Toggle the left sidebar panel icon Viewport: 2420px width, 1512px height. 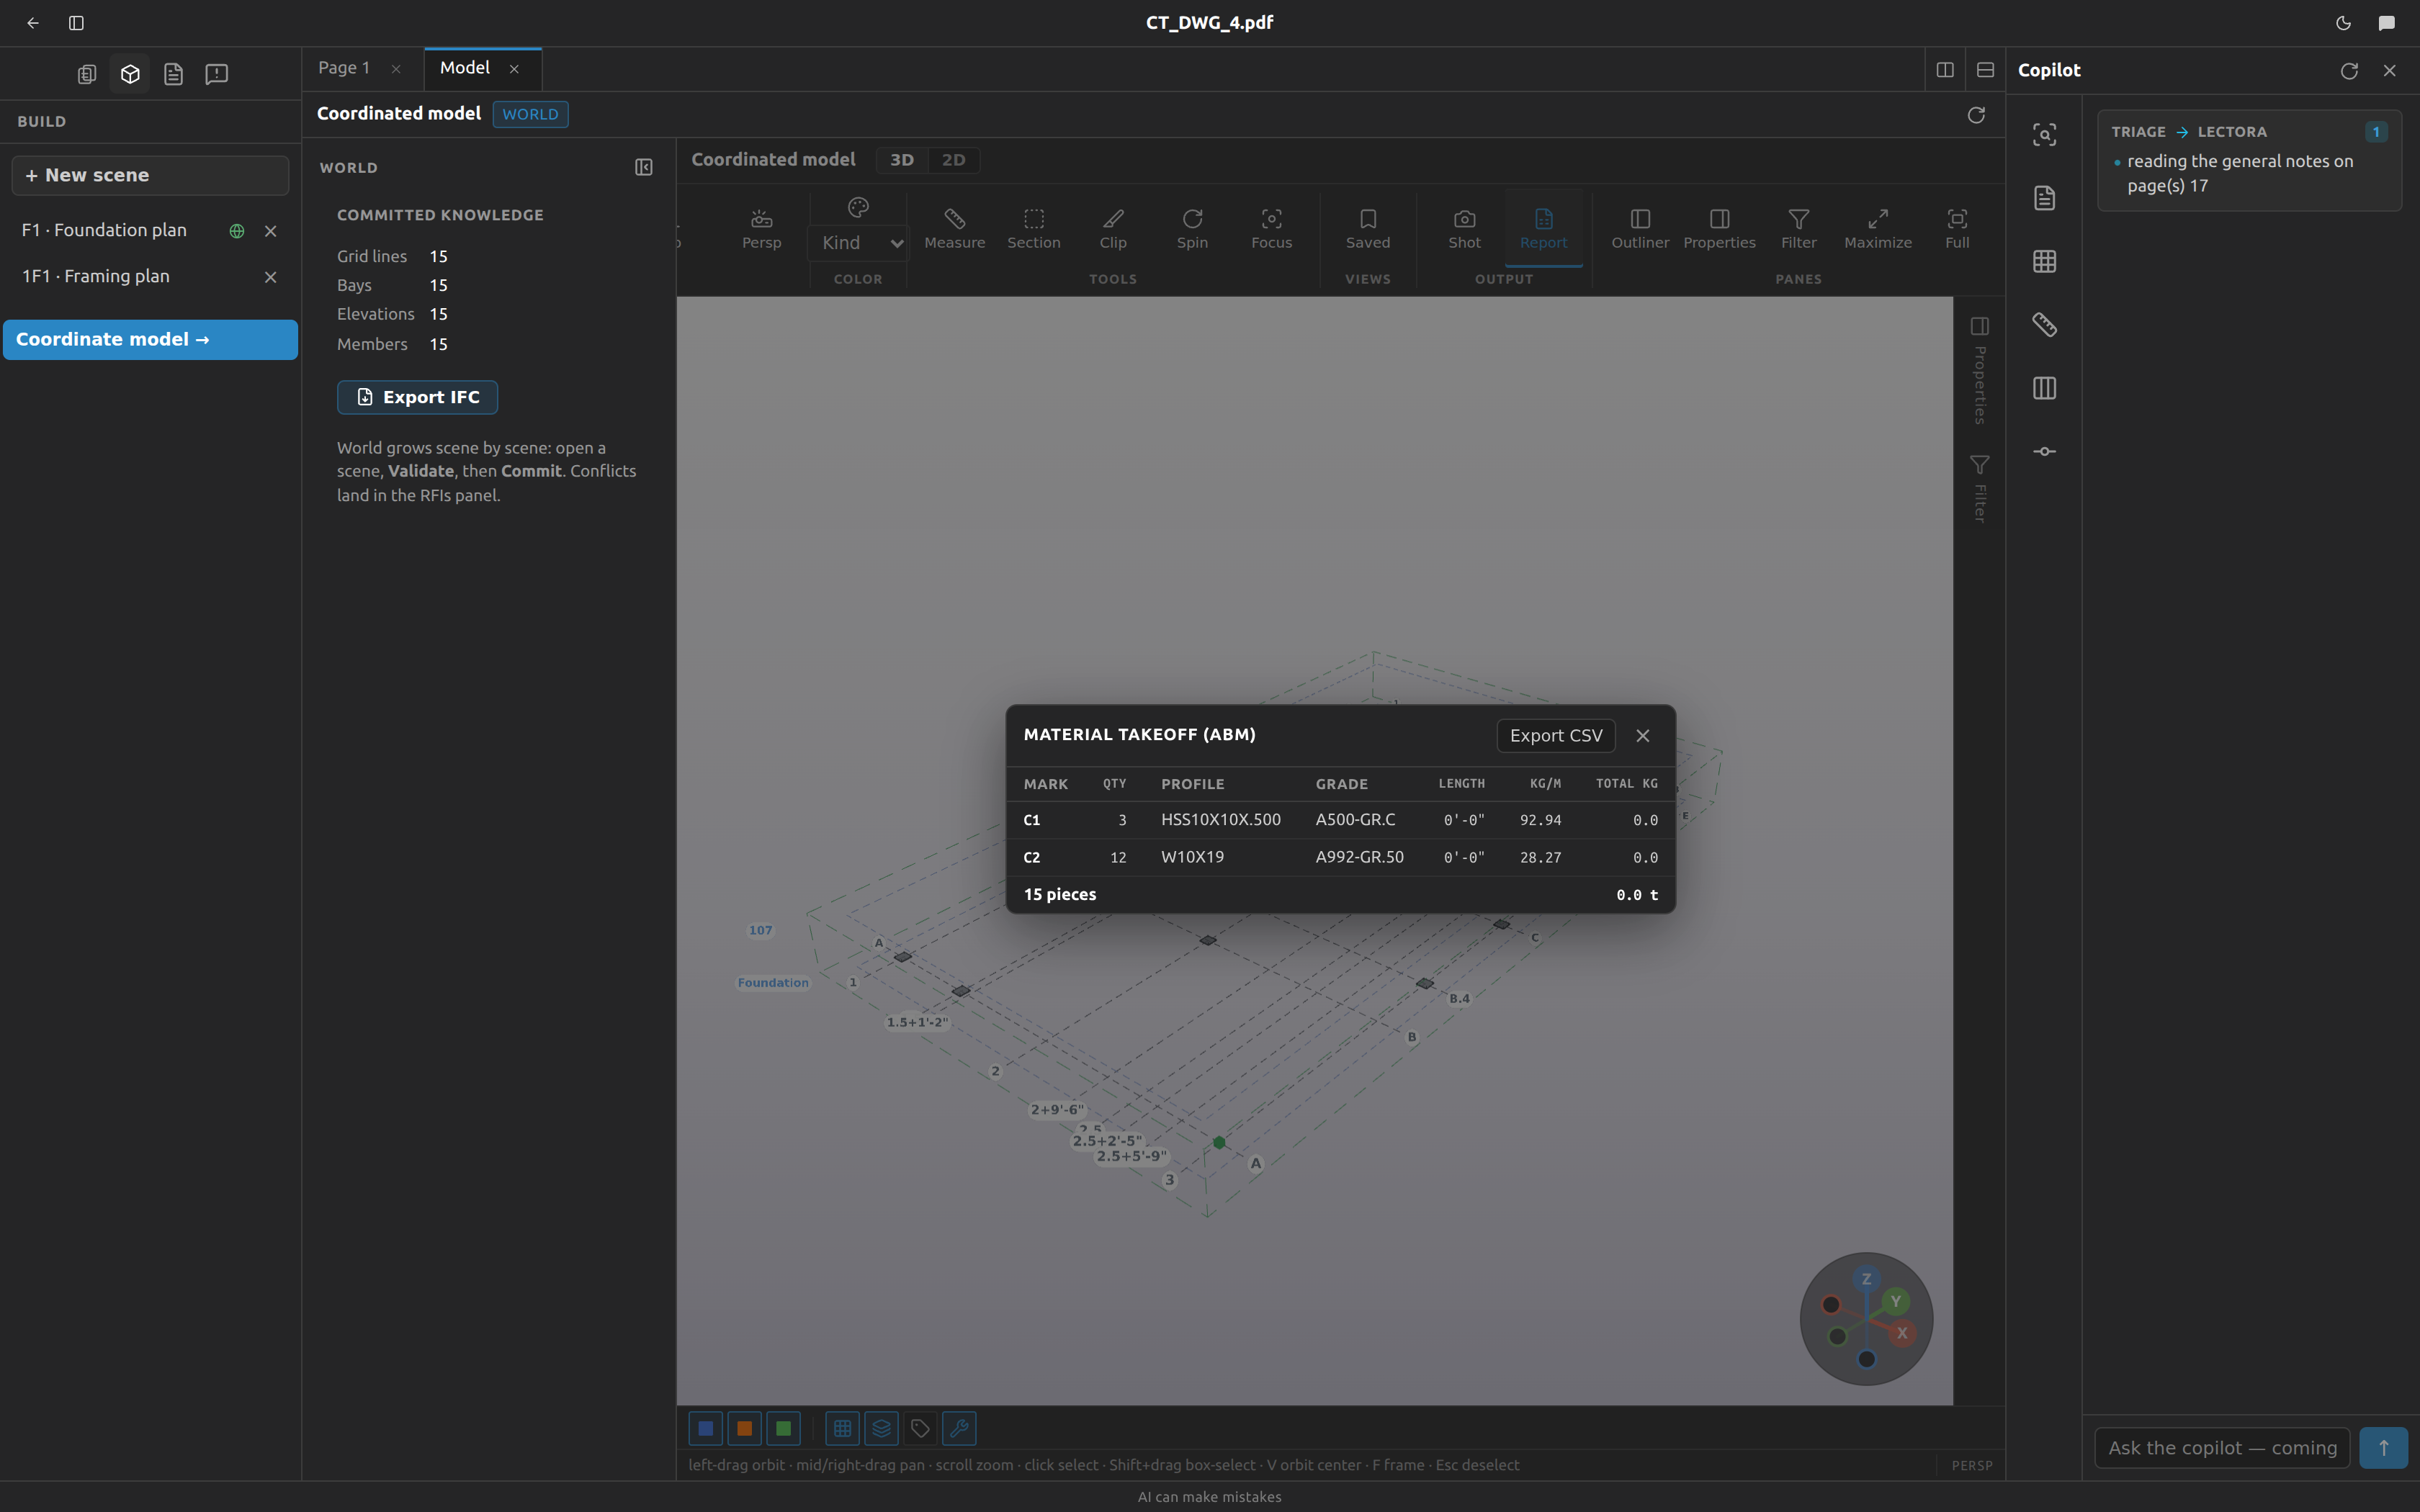[76, 22]
